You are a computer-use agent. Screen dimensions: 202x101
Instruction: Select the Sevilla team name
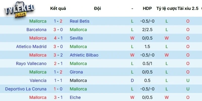tap(76, 38)
